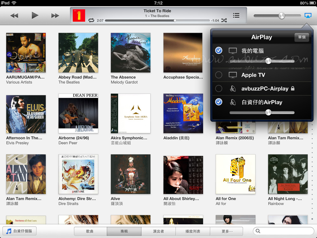
Task: Toggle the shuffle icon
Action: [224, 20]
